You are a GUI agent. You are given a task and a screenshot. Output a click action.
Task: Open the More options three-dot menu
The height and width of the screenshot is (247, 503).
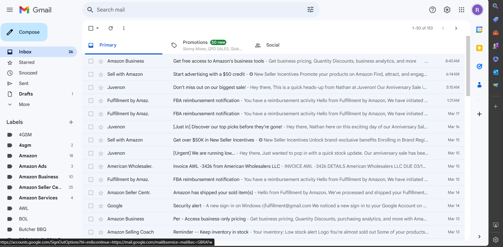[124, 28]
